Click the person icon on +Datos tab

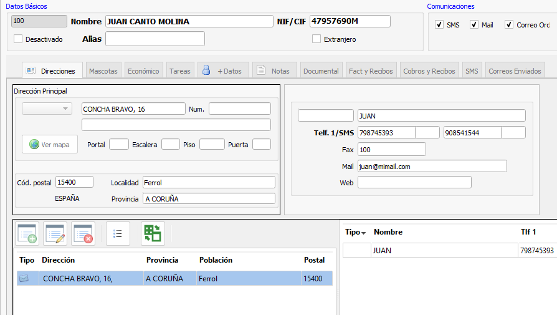pyautogui.click(x=206, y=70)
